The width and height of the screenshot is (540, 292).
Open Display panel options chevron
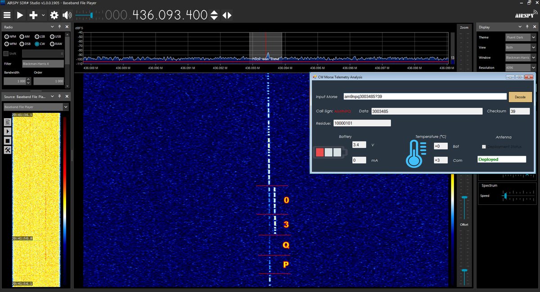519,27
